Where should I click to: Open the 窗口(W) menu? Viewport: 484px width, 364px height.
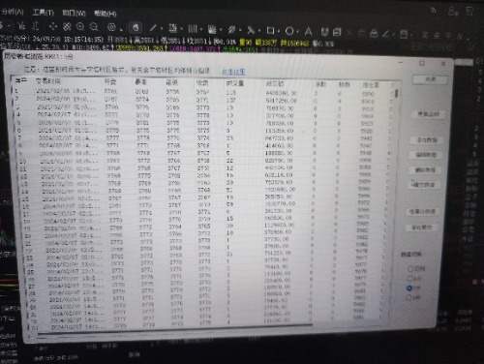[x=74, y=13]
